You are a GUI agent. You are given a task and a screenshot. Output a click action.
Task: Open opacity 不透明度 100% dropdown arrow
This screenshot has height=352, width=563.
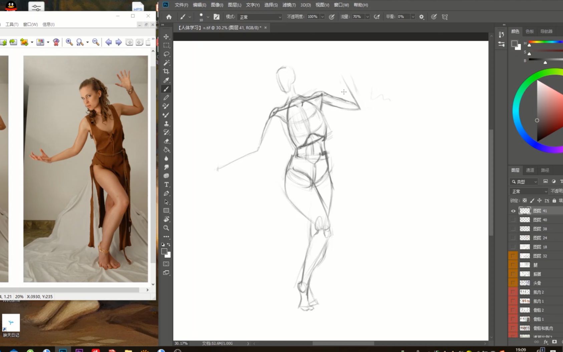click(322, 17)
